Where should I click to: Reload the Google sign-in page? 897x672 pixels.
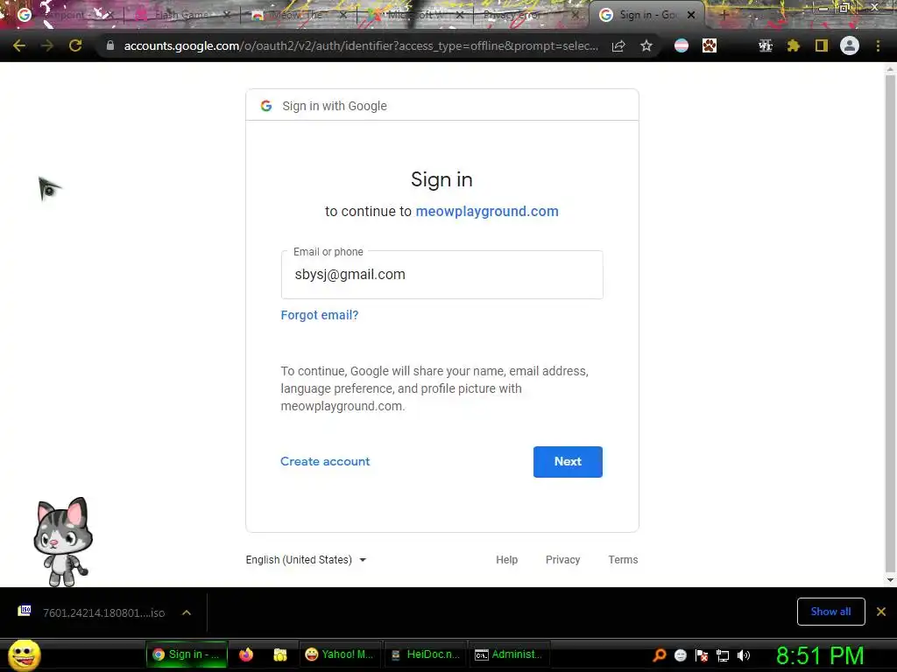coord(75,45)
